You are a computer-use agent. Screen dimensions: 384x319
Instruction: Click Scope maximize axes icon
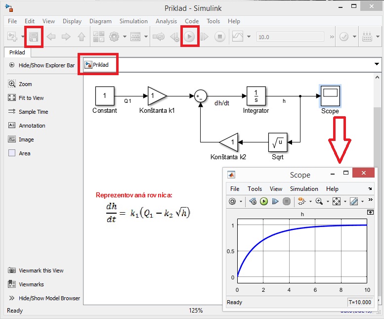click(x=370, y=212)
